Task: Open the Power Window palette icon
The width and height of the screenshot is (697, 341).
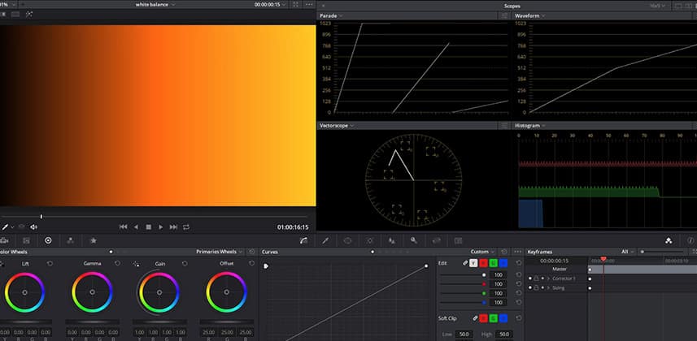Action: pos(347,240)
